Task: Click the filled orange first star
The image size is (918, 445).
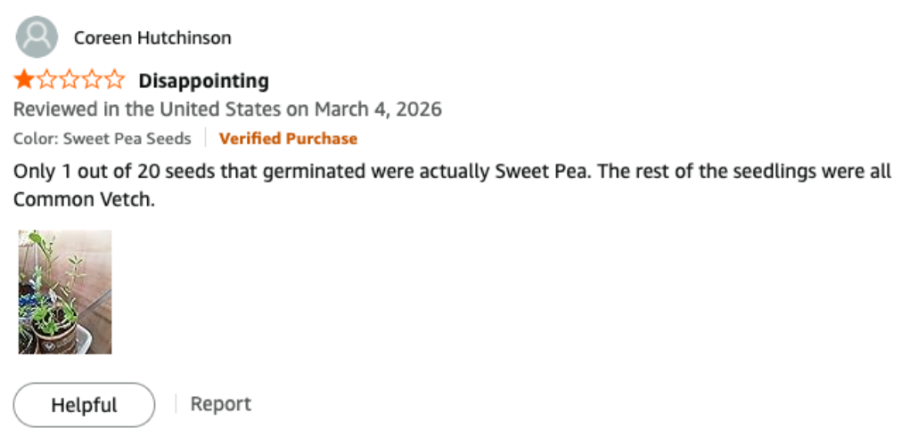Action: (x=24, y=81)
